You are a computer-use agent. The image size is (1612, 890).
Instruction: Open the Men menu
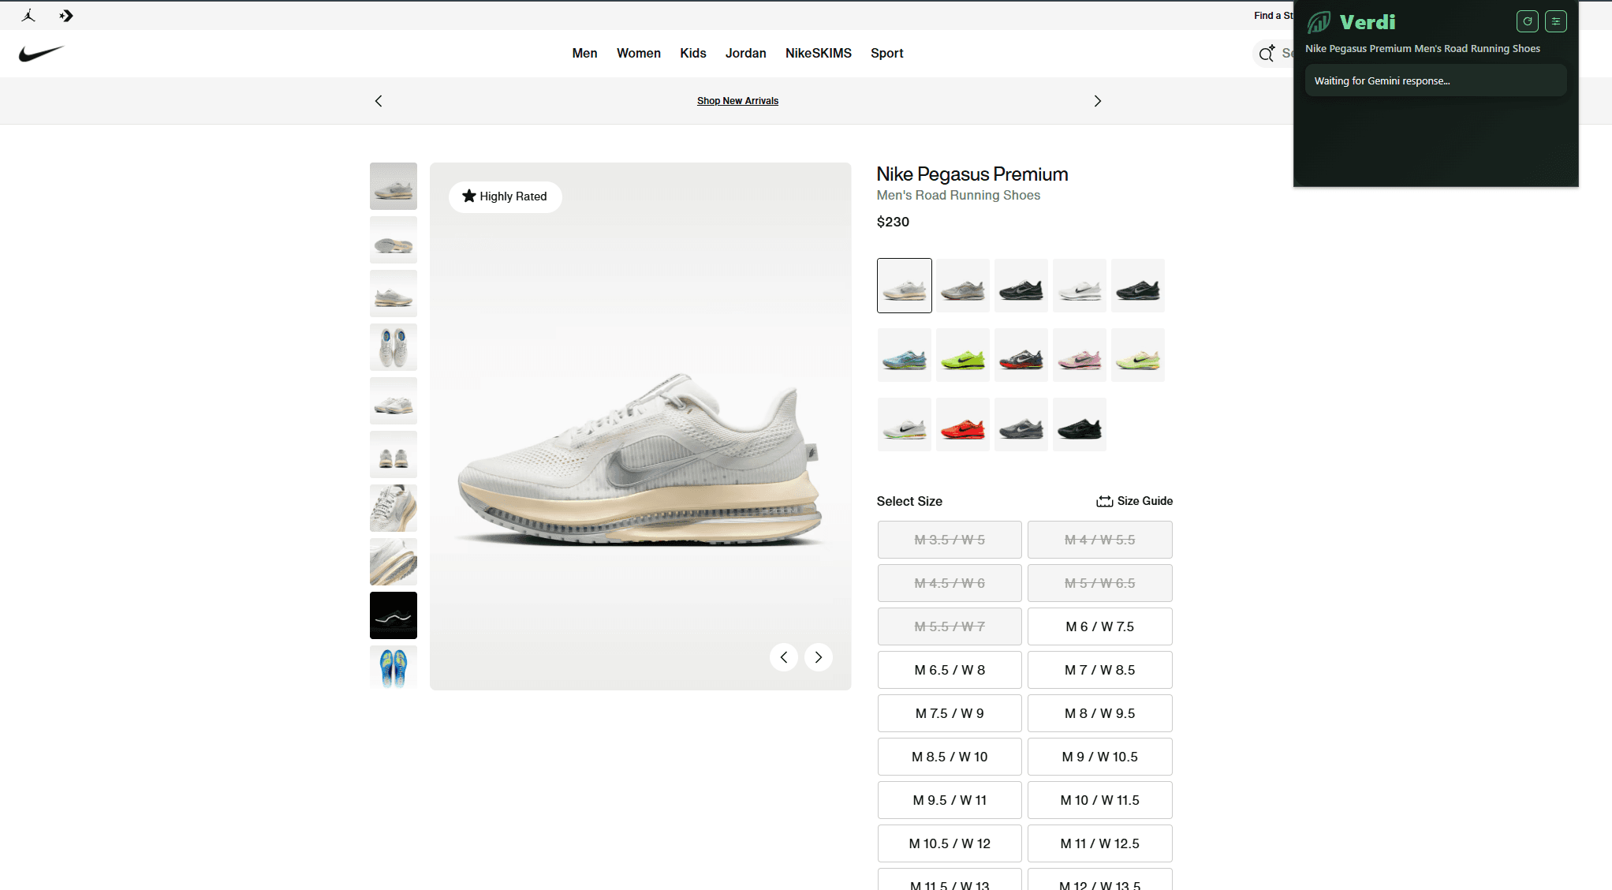click(x=584, y=53)
